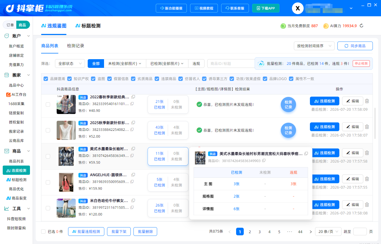Select the checkbox for 2022春秋季新款经典 row
Screen dimensions: 381x244
(x=48, y=104)
